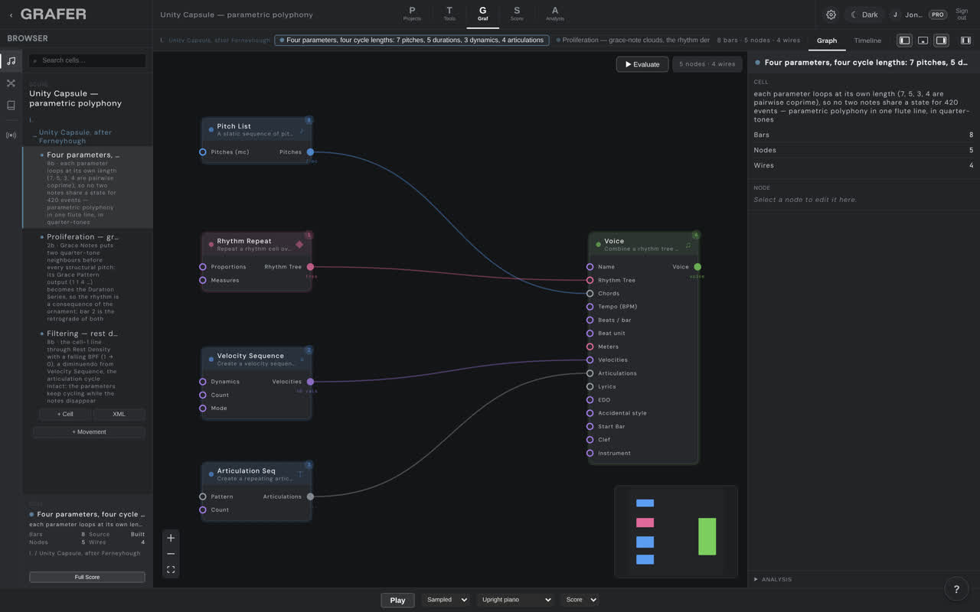980x612 pixels.
Task: Click the Rhythm Repeat node diamond icon
Action: coord(299,245)
